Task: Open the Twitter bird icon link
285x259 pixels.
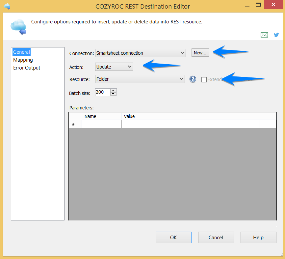Action: pos(276,35)
